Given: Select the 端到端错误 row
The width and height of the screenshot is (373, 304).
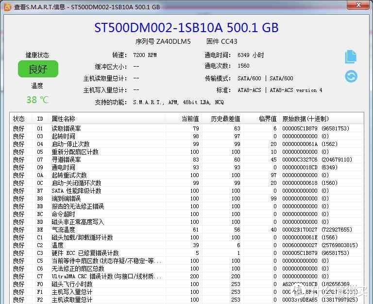Looking at the screenshot, I should (x=186, y=198).
